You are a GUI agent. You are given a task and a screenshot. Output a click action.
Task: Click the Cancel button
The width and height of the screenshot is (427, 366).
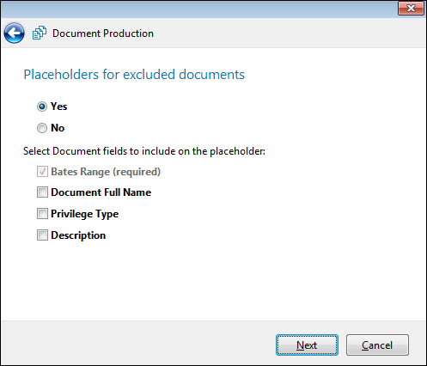377,345
